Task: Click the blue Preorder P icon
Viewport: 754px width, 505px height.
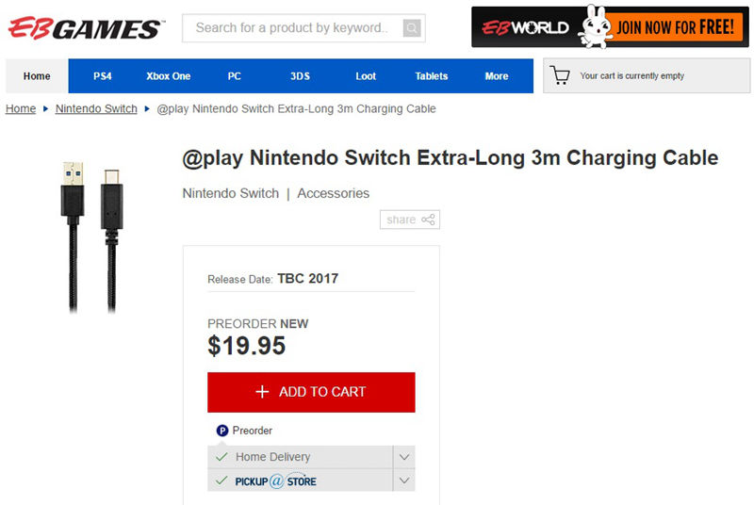Action: pyautogui.click(x=222, y=431)
